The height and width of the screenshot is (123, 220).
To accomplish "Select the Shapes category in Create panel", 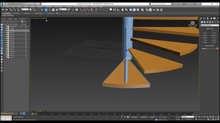I will 205,22.
